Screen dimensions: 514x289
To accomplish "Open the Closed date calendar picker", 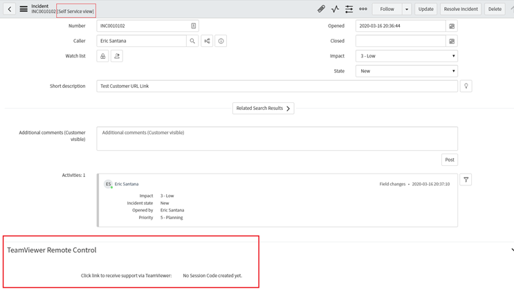I will click(452, 41).
